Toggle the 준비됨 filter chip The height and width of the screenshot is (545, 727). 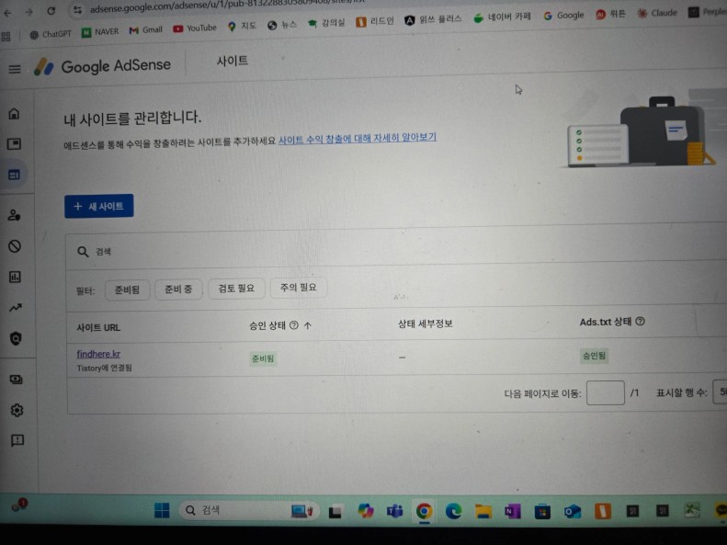127,290
